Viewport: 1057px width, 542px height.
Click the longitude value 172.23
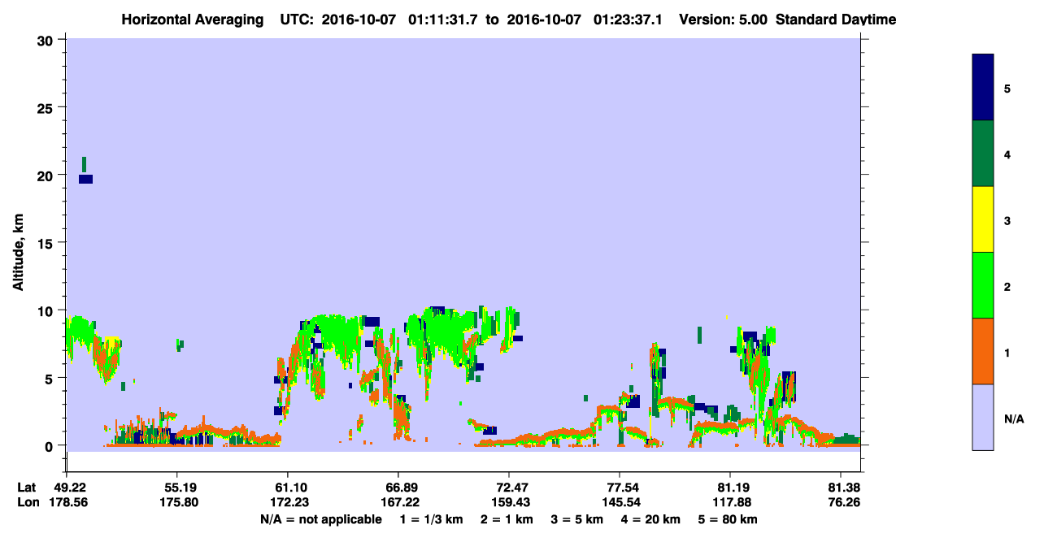(x=288, y=503)
